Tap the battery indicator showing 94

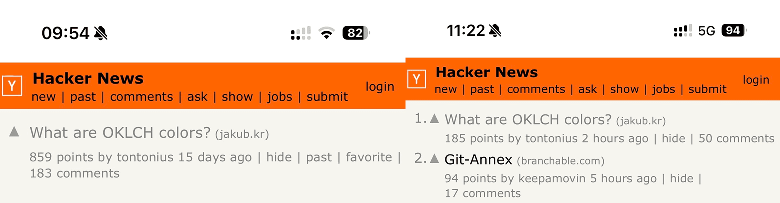(x=733, y=31)
